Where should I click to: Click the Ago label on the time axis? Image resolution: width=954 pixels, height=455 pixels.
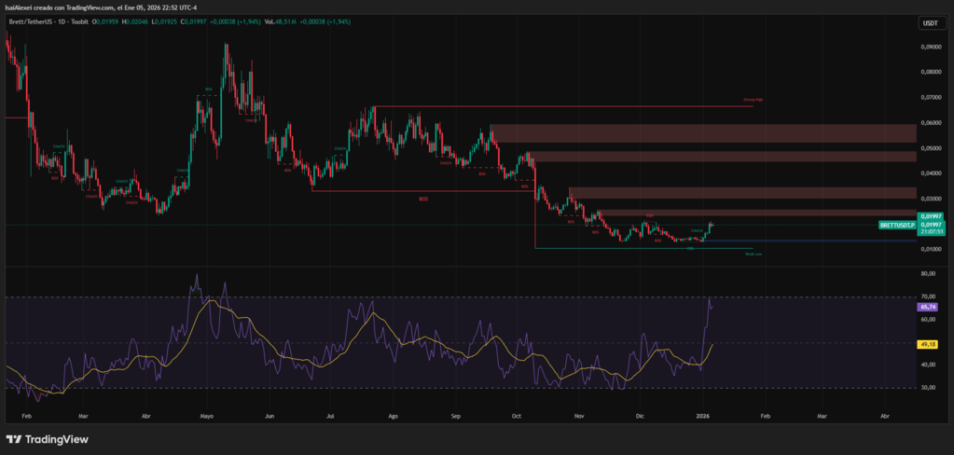click(x=393, y=417)
